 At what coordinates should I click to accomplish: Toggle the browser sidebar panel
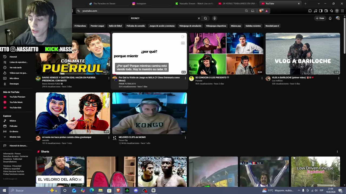click(x=321, y=11)
